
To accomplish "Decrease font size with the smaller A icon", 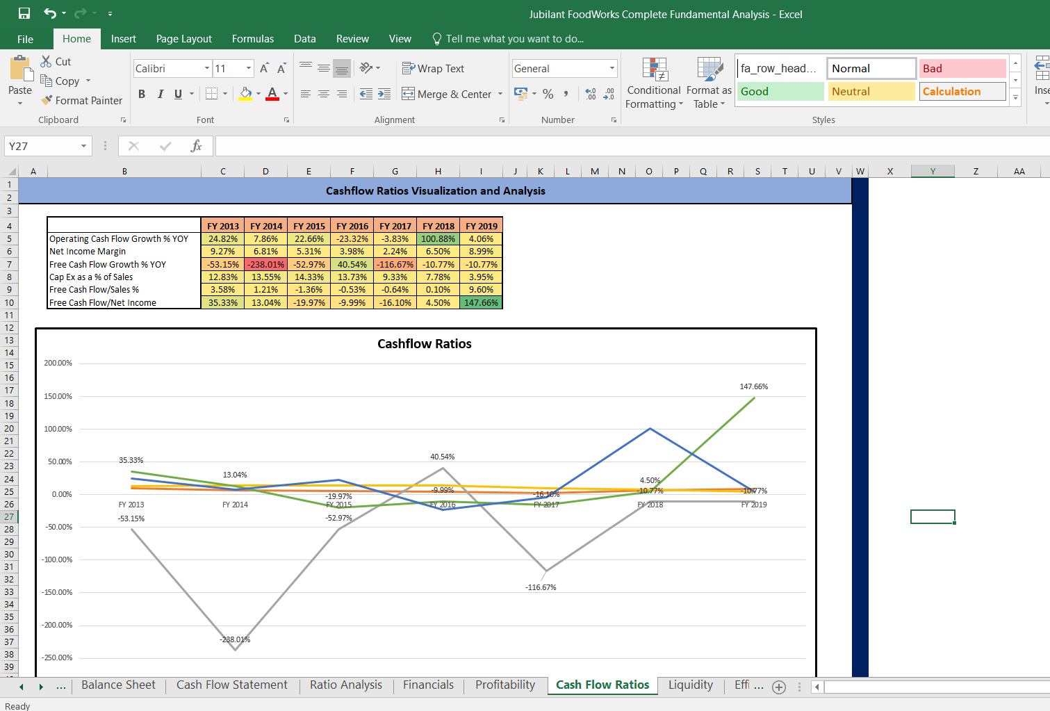I will (281, 68).
